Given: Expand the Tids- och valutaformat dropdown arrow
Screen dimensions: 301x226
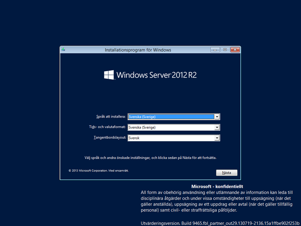Looking at the screenshot, I should [217, 127].
